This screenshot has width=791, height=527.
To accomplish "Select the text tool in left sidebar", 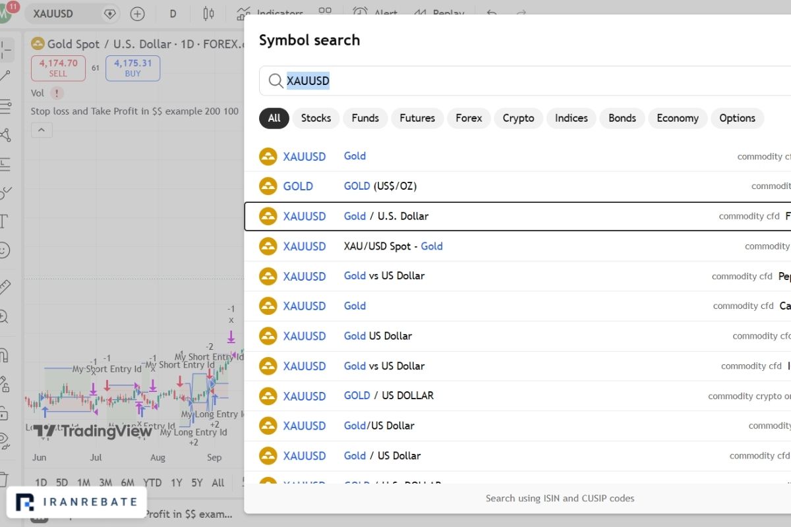I will point(4,221).
